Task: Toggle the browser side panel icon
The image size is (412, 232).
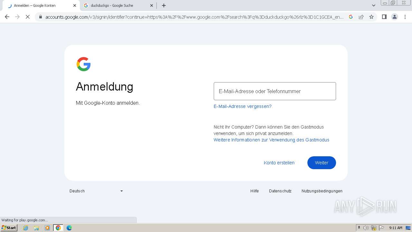Action: point(384,17)
